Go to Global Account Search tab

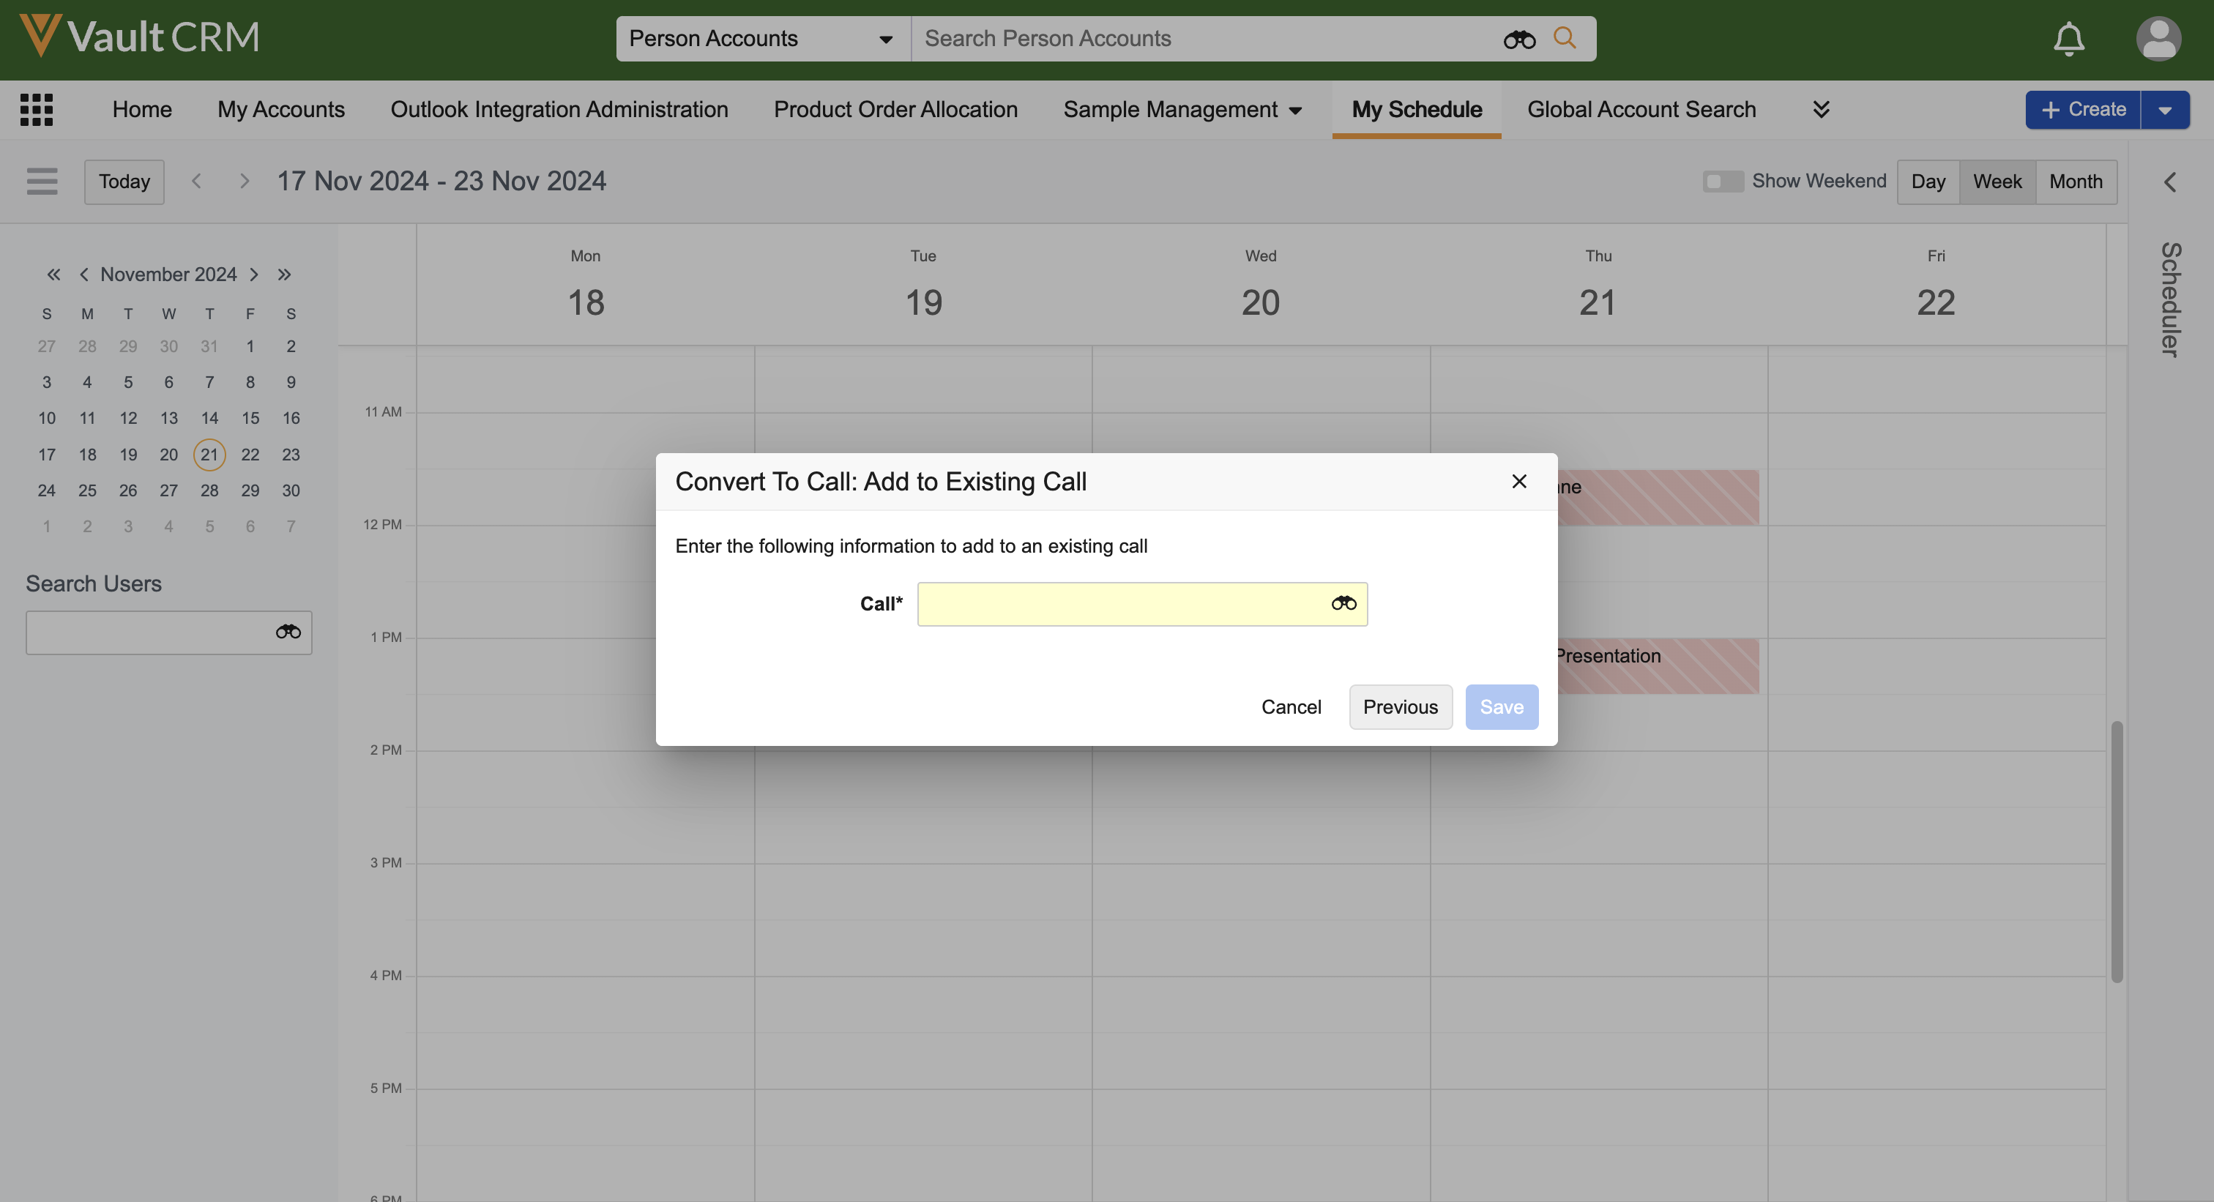[1641, 109]
